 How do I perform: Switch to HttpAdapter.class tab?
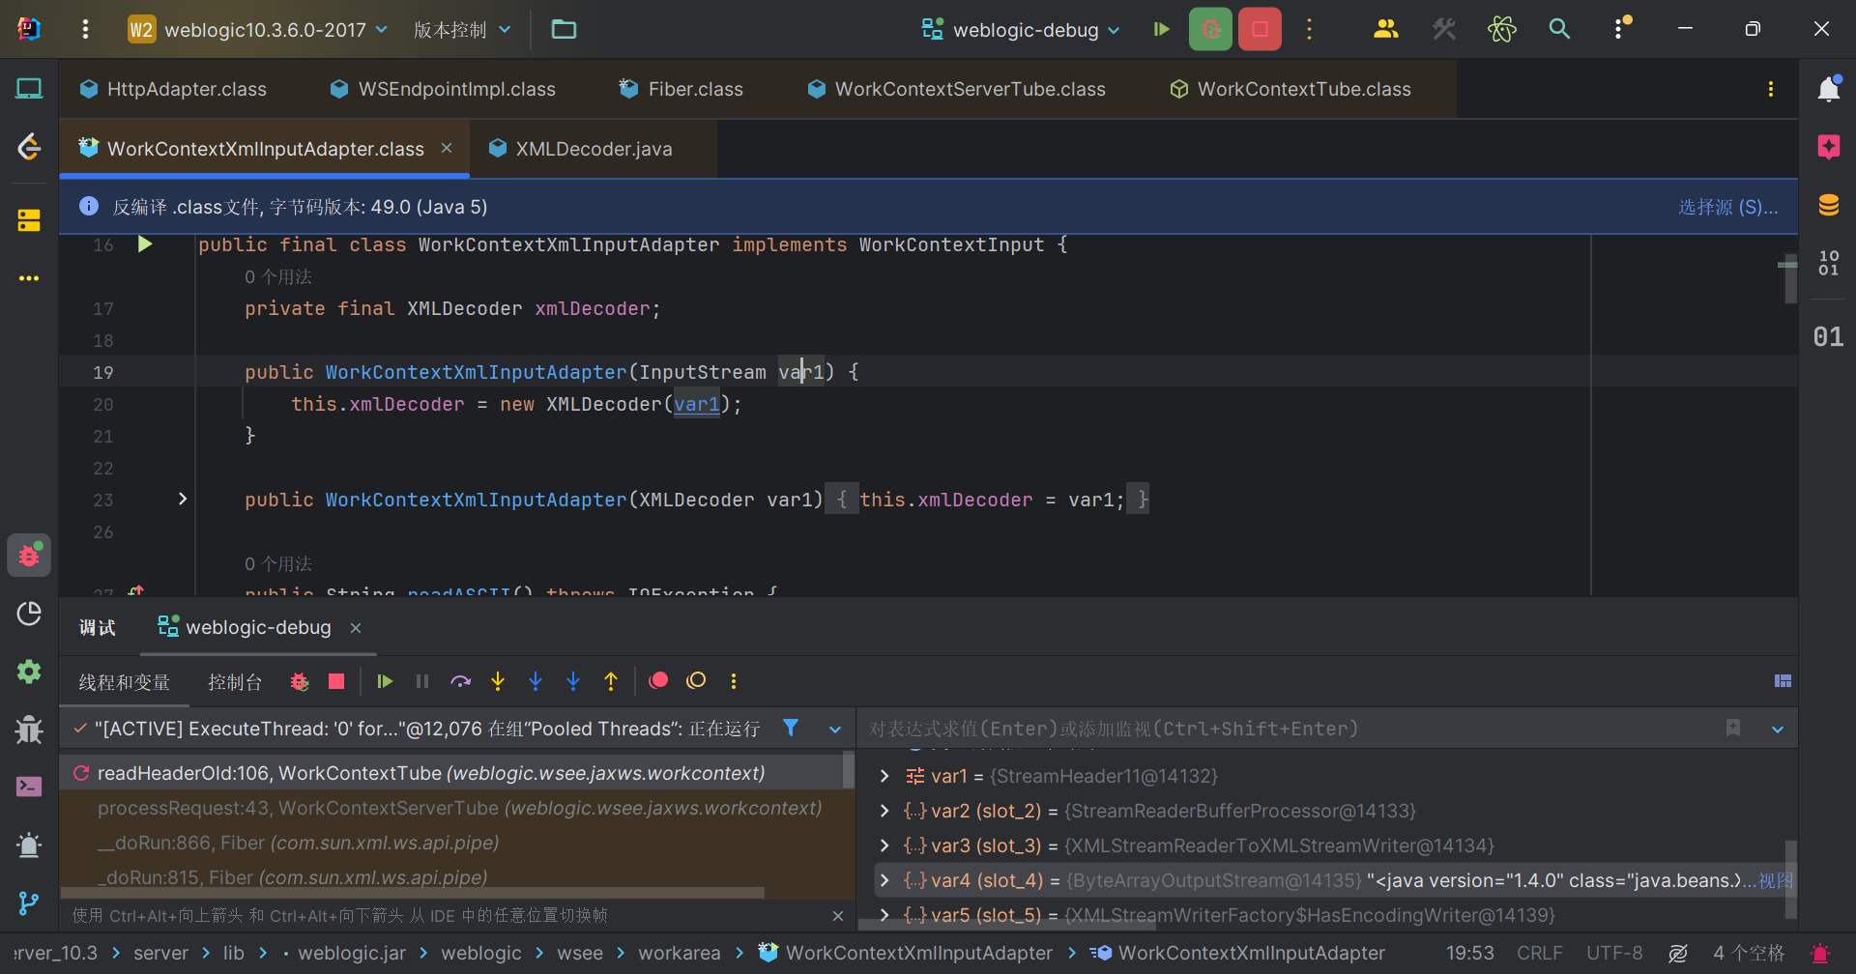coord(173,89)
